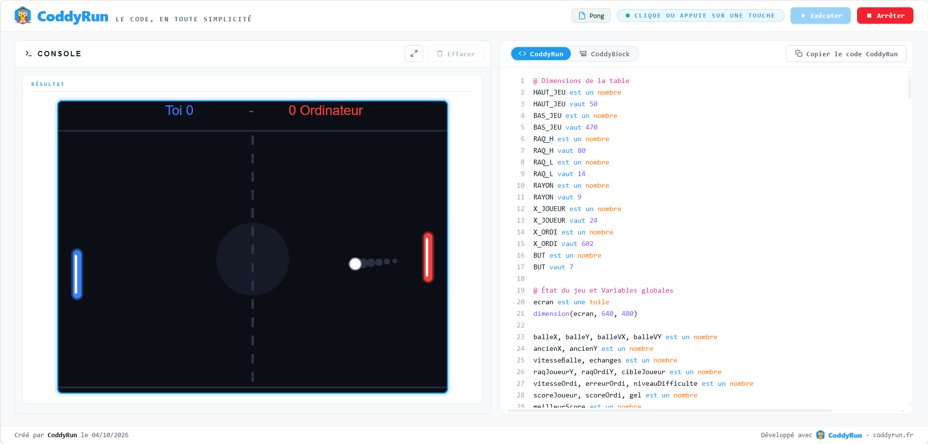Image resolution: width=928 pixels, height=444 pixels.
Task: Click the 'Clique ou appuie sur une touche' status
Action: pyautogui.click(x=701, y=16)
